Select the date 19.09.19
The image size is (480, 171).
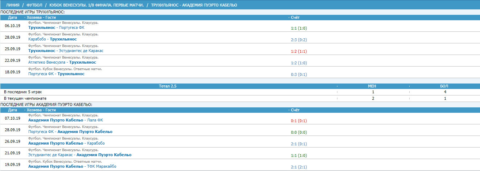click(x=12, y=164)
